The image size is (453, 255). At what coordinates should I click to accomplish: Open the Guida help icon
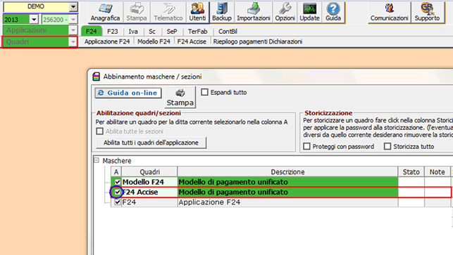pos(333,12)
